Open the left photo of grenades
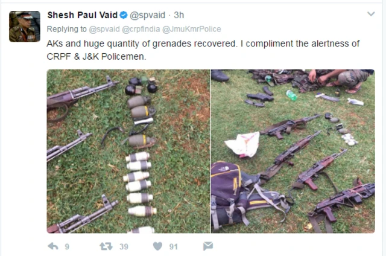 128,152
